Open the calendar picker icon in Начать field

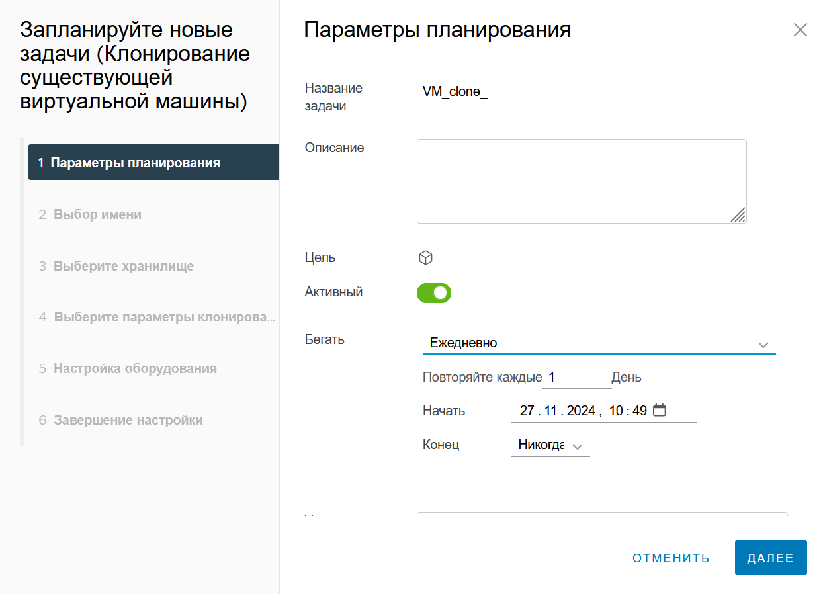pyautogui.click(x=659, y=410)
